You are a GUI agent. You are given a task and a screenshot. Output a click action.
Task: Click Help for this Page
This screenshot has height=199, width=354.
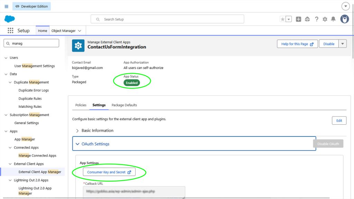pos(297,44)
